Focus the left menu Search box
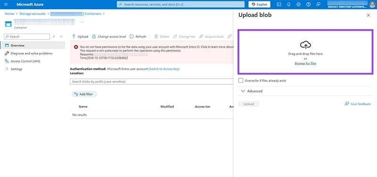 coord(27,37)
